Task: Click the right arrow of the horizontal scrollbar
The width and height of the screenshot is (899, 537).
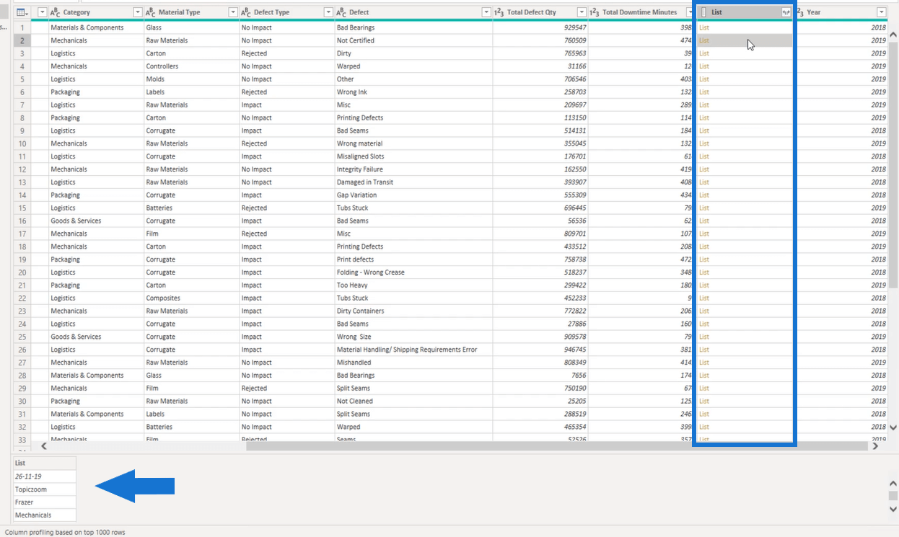Action: [x=875, y=446]
